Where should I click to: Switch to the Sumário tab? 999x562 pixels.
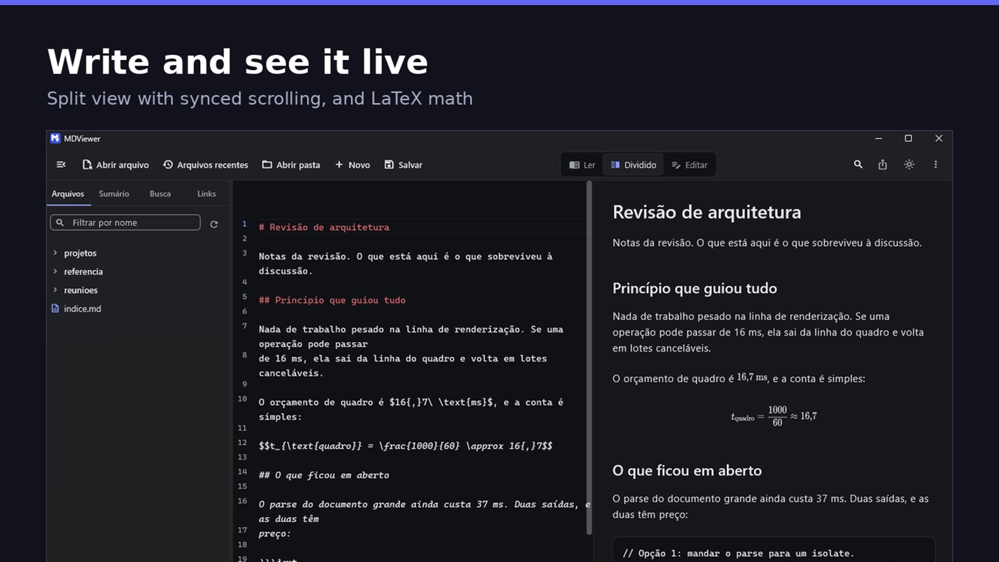coord(114,194)
